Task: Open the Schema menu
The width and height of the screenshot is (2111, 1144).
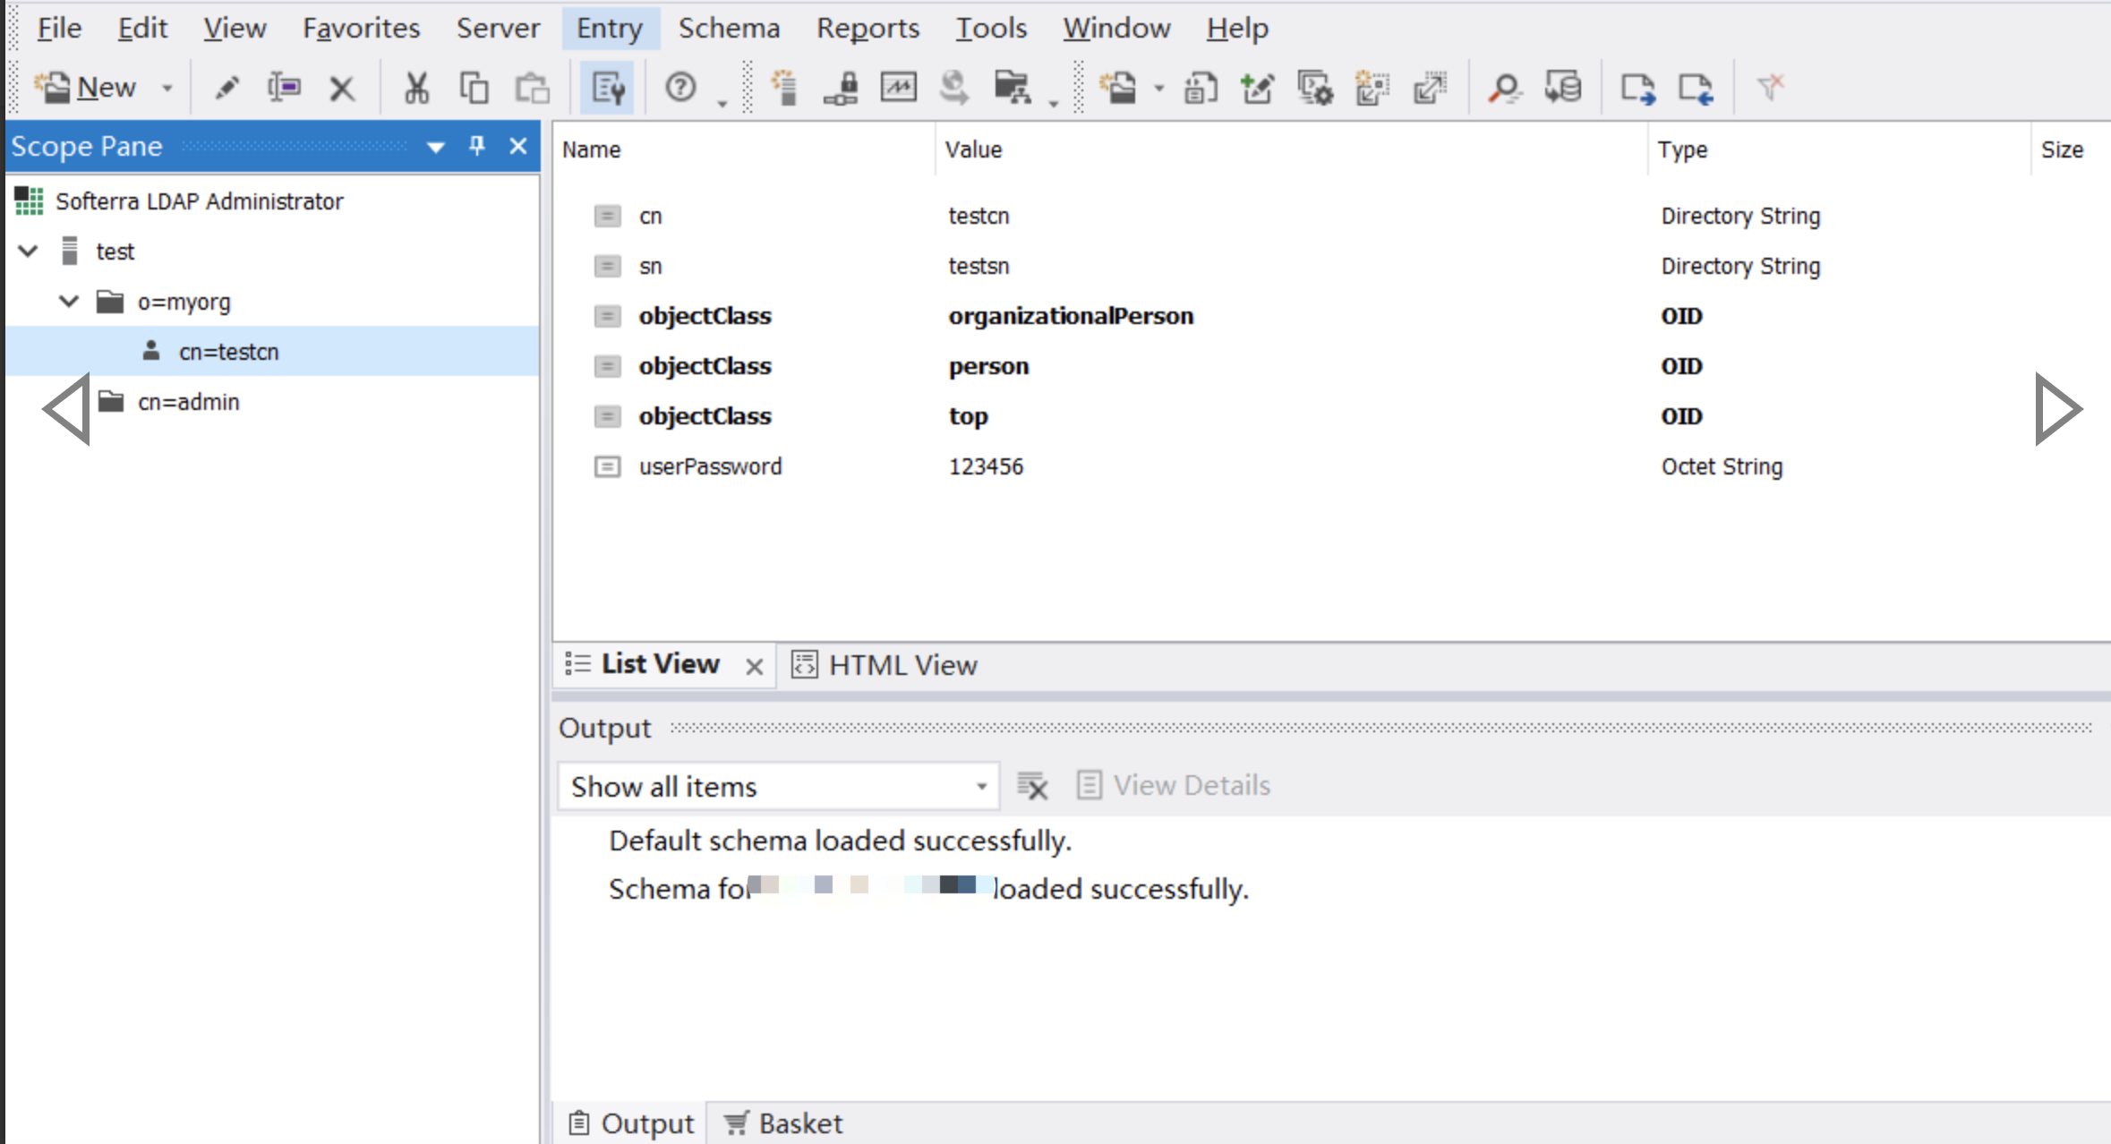Action: (x=728, y=28)
